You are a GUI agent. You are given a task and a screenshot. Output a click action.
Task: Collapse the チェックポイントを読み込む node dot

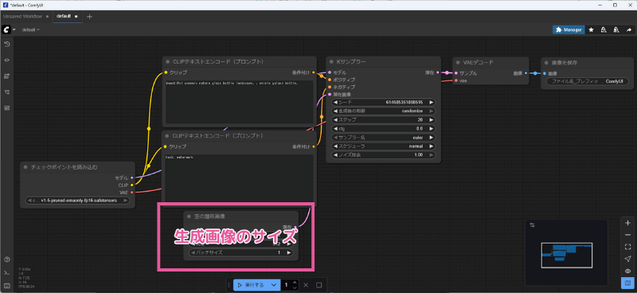(x=25, y=167)
